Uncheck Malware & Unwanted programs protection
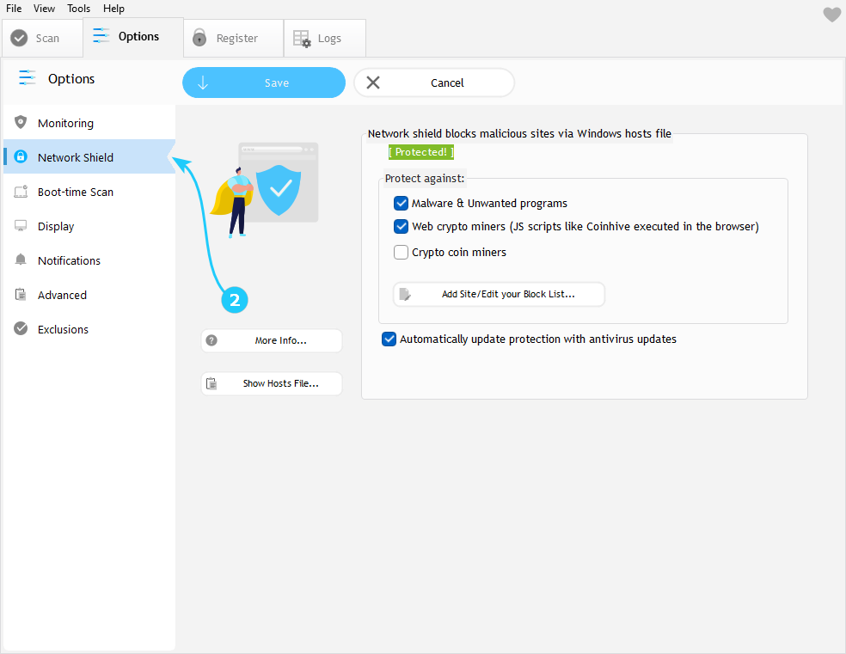The height and width of the screenshot is (654, 846). pos(401,204)
